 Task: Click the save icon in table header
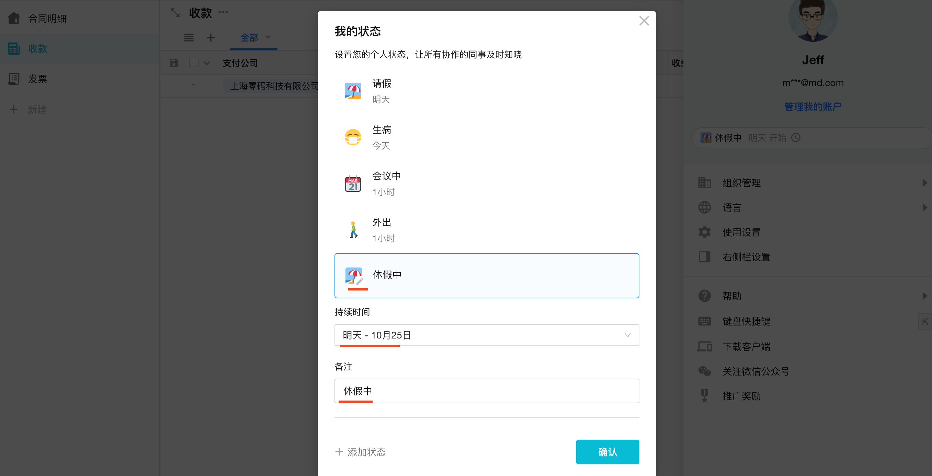click(174, 63)
